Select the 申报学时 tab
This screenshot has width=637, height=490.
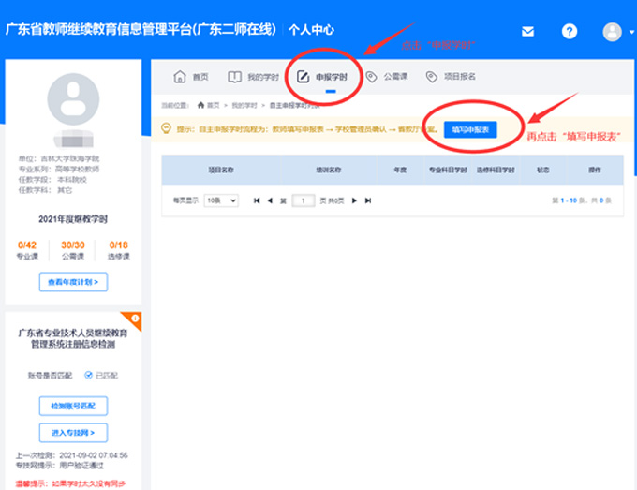click(x=322, y=77)
